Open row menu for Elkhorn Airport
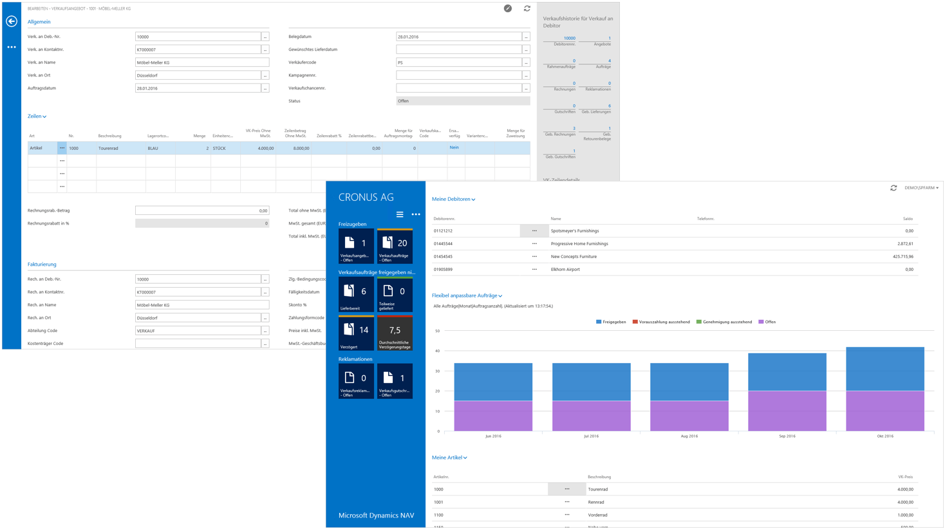Screen dimensions: 945x529 [534, 269]
